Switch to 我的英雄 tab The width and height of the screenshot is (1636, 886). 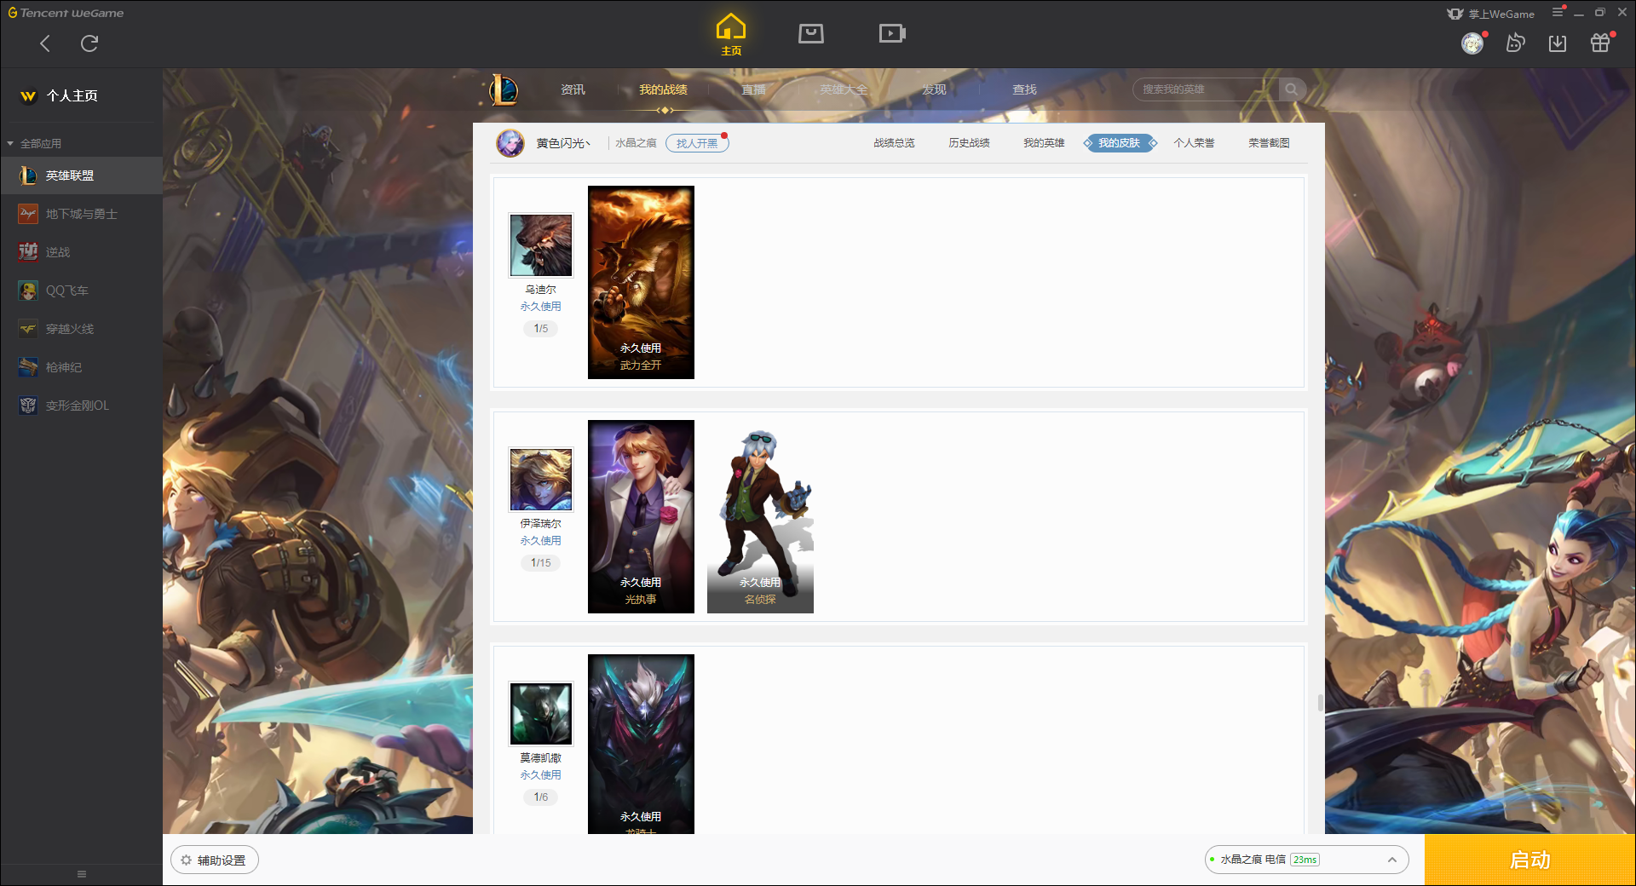tap(1044, 143)
